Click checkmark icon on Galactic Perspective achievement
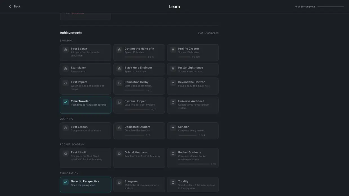Screen dimensions: 349x196 click(x=66, y=182)
